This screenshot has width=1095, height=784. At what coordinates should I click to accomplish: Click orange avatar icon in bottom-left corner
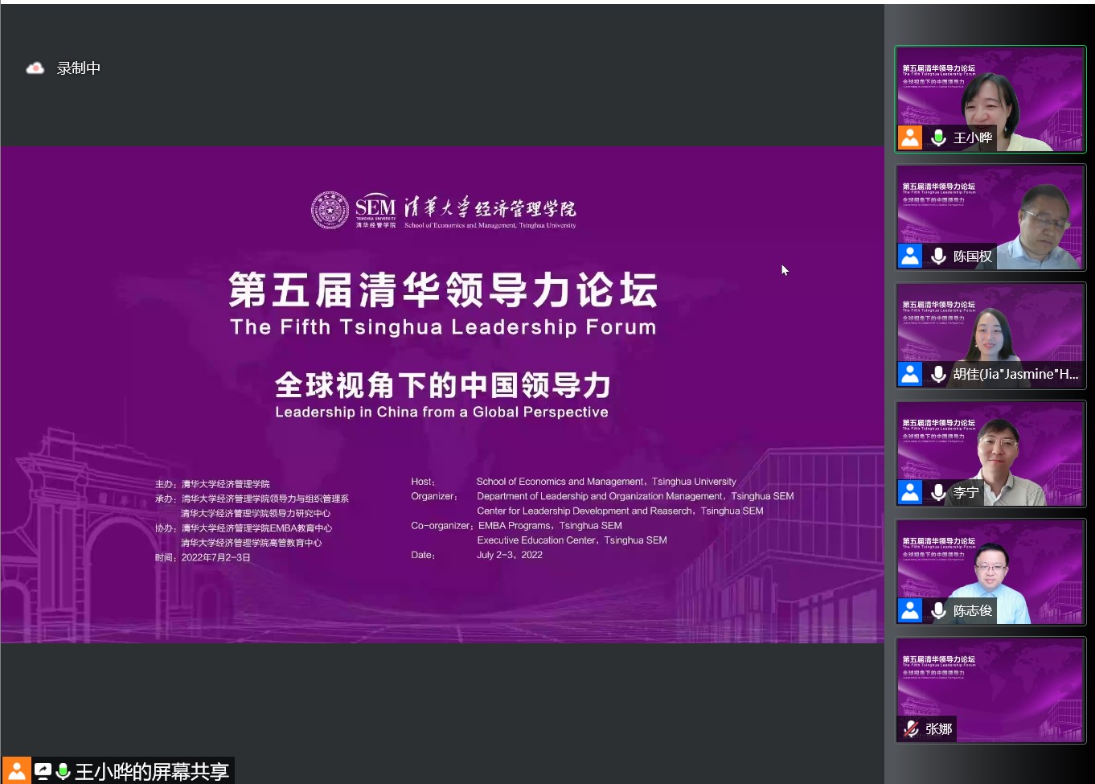pyautogui.click(x=16, y=770)
